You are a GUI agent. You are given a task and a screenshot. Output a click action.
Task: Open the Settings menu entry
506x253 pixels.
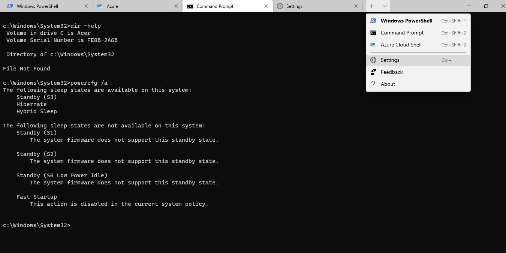pyautogui.click(x=390, y=60)
